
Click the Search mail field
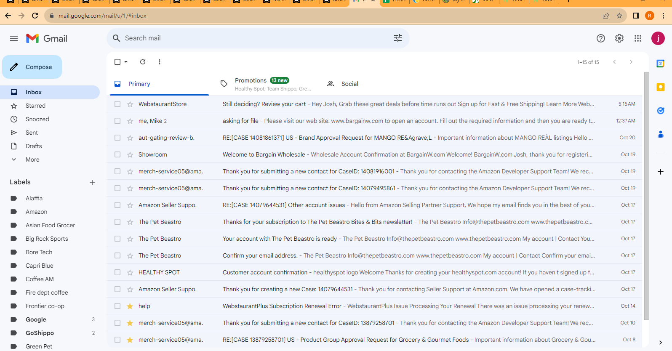point(257,38)
